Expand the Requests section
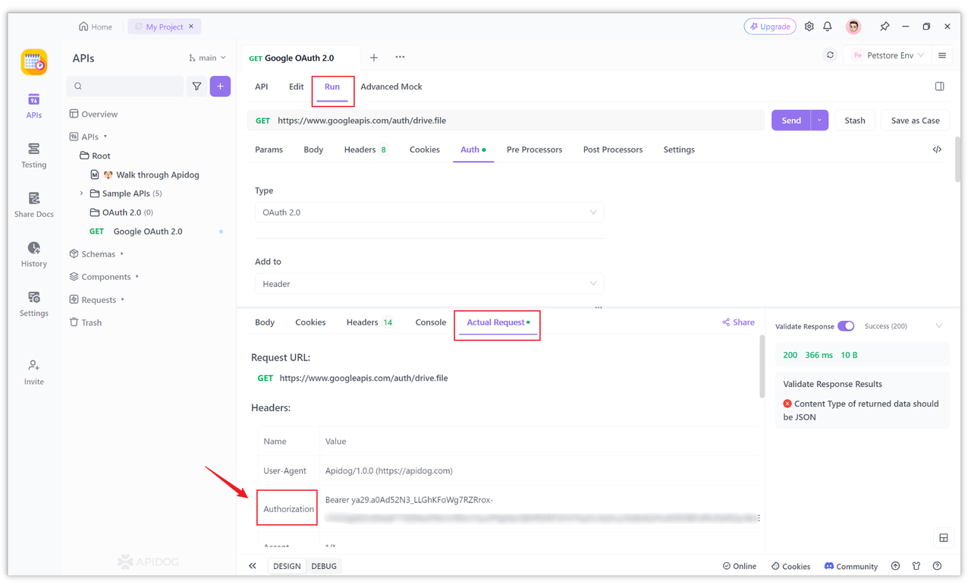 [123, 300]
